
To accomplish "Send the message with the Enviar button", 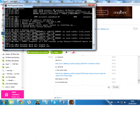I will 116,87.
